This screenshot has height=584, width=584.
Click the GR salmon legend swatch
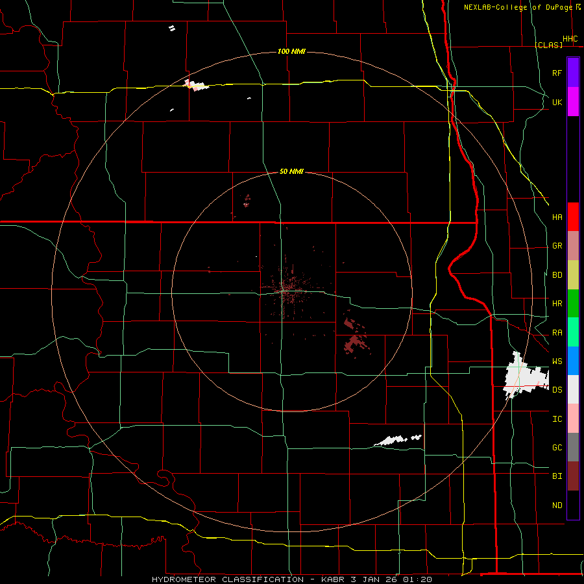pos(573,246)
